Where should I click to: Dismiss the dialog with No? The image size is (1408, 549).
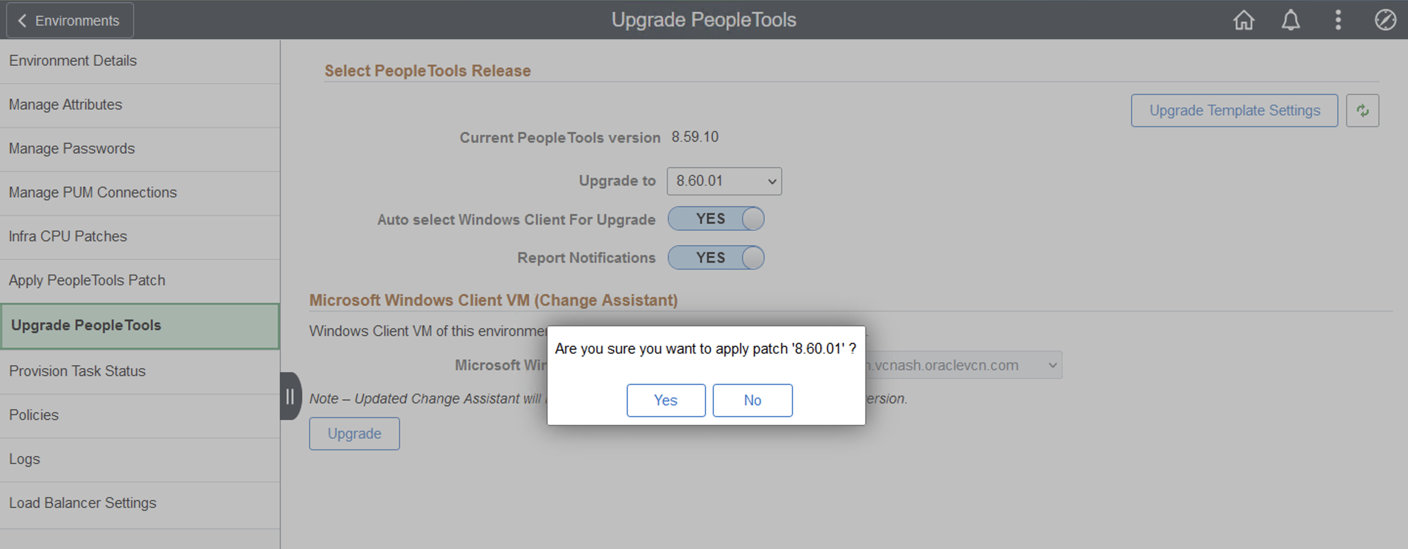pos(752,400)
